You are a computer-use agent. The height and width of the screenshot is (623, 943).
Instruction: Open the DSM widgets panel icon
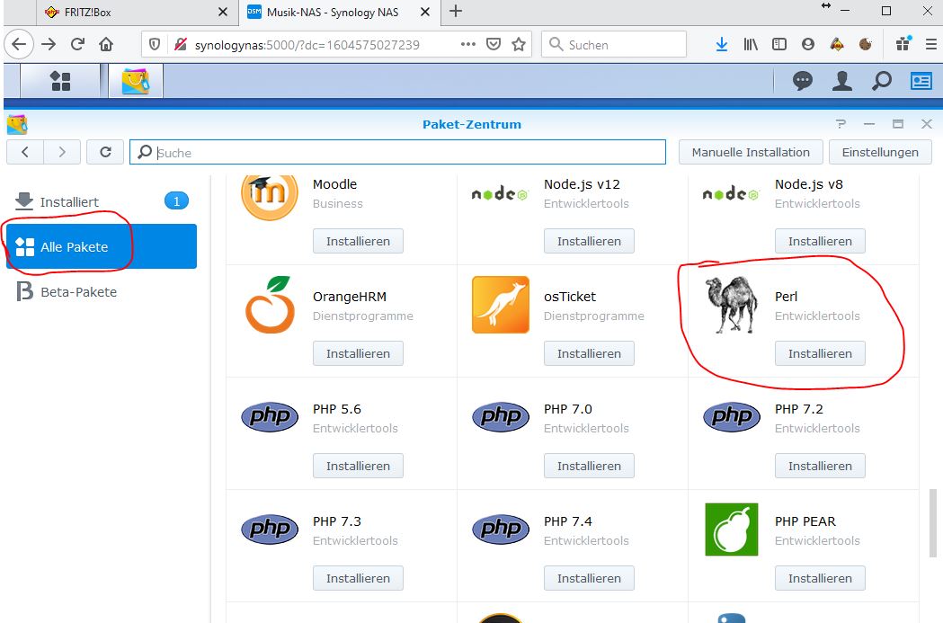[x=921, y=81]
